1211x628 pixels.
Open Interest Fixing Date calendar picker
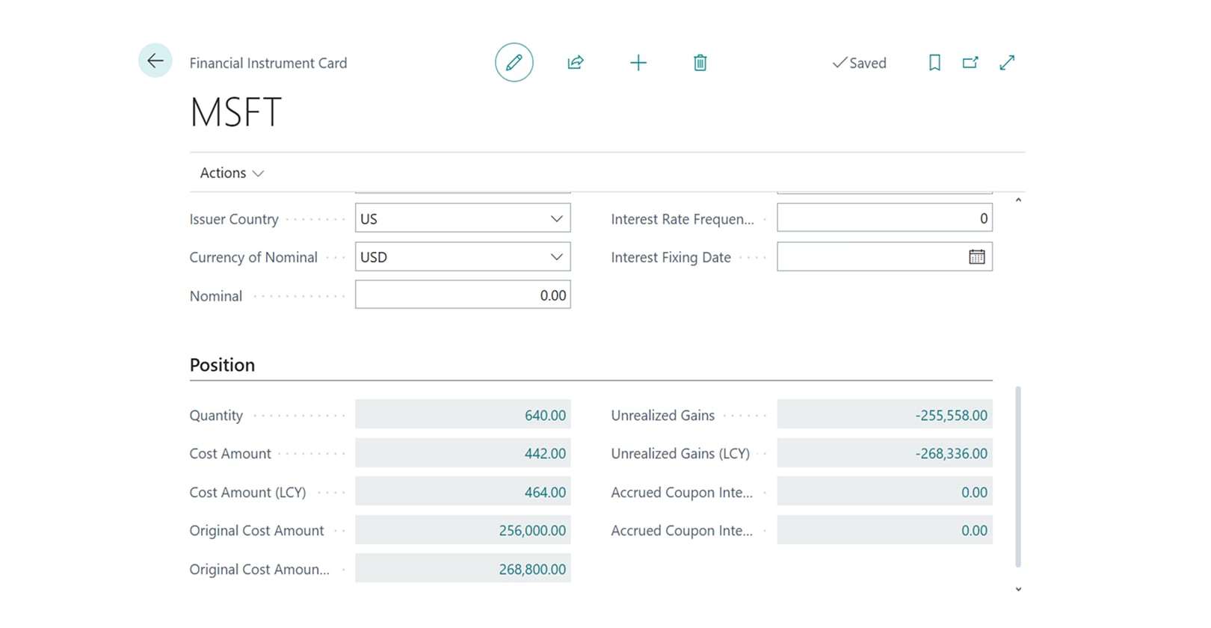click(x=977, y=257)
